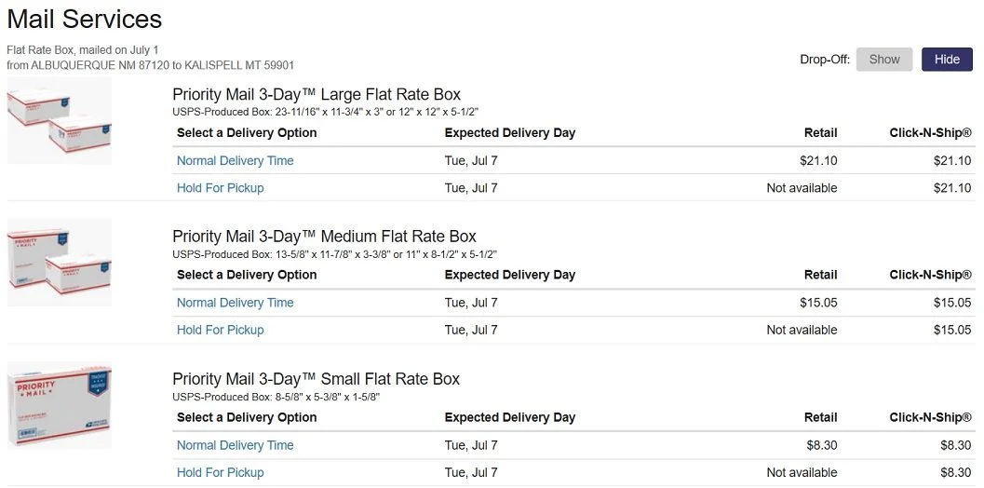984x488 pixels.
Task: Click the Priority Mail 3-Day Large Flat Rate Box title
Action: point(317,94)
